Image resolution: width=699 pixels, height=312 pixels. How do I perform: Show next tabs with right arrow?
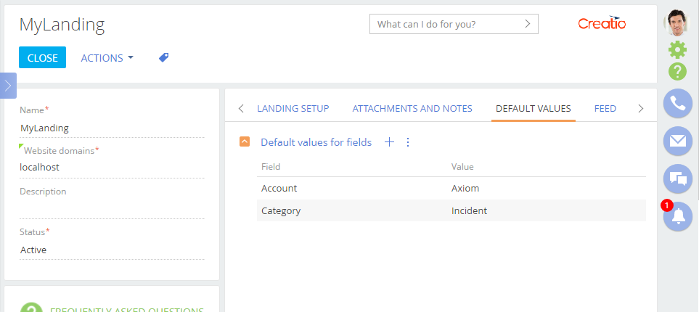coord(641,108)
